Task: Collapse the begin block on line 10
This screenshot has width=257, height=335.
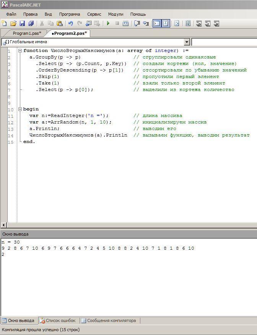Action: [x=20, y=109]
